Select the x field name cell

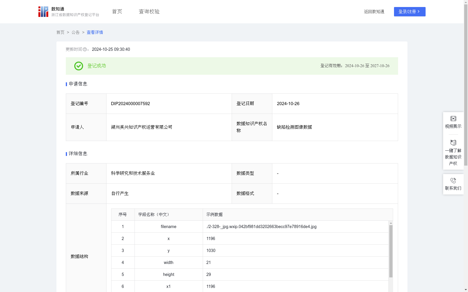click(168, 239)
